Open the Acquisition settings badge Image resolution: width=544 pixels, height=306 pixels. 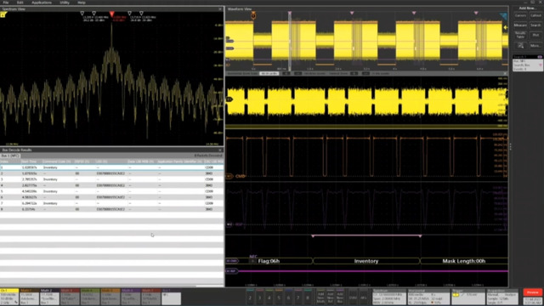point(502,297)
